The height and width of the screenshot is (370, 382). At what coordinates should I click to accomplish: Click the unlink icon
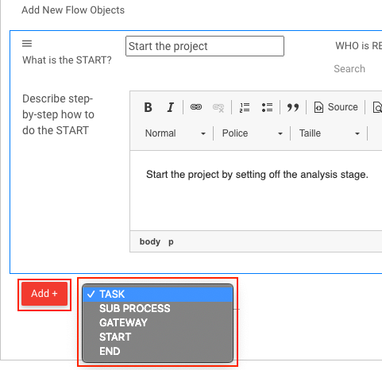218,107
